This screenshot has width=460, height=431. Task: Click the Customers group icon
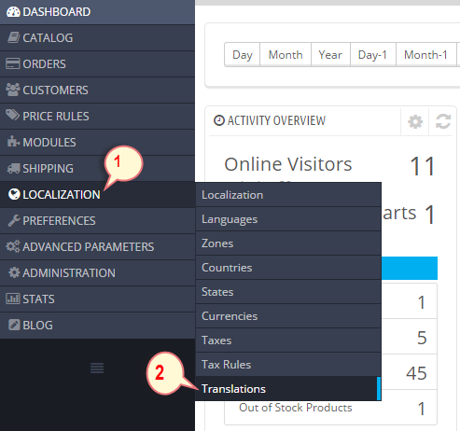pyautogui.click(x=13, y=90)
